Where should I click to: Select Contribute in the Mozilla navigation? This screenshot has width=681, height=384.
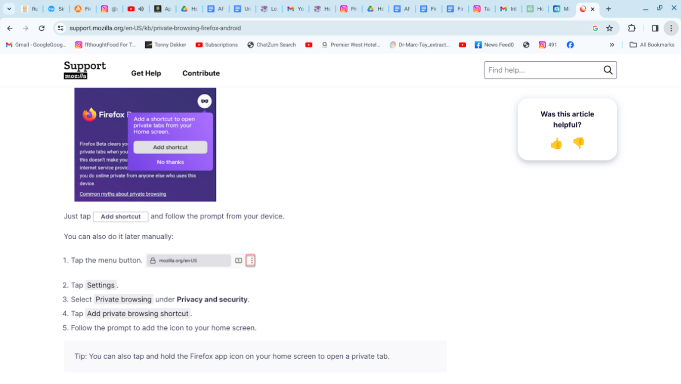[200, 73]
